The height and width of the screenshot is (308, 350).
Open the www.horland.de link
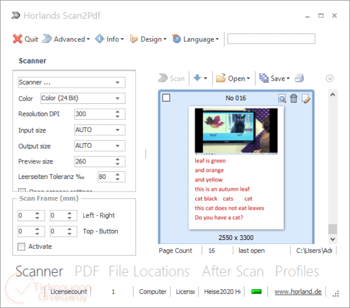click(298, 292)
